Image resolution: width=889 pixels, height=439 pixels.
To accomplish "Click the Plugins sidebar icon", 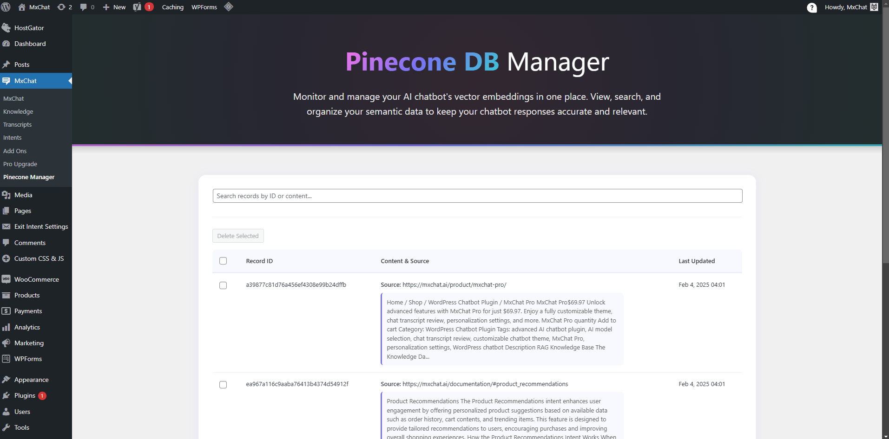I will coord(6,395).
